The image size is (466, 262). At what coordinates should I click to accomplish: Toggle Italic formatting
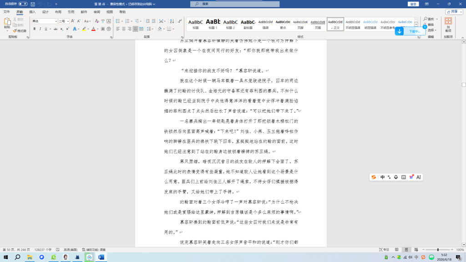[x=40, y=29]
